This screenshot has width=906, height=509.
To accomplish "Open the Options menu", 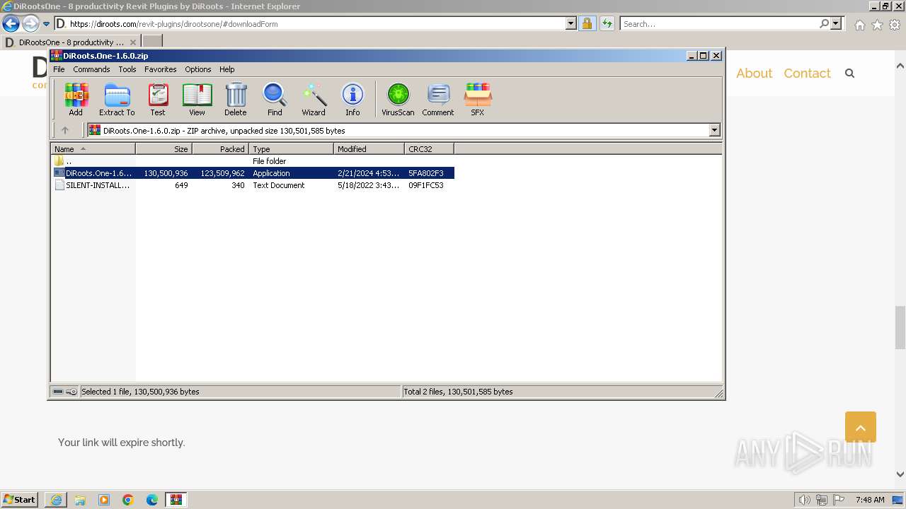I will [198, 69].
